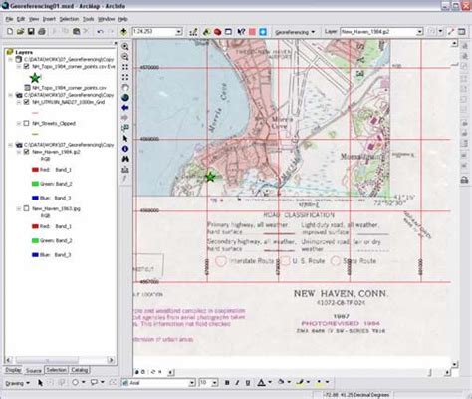Open the Drawing dropdown menu
This screenshot has width=472, height=399.
tap(17, 383)
